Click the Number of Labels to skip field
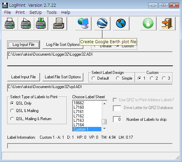 coord(117,119)
